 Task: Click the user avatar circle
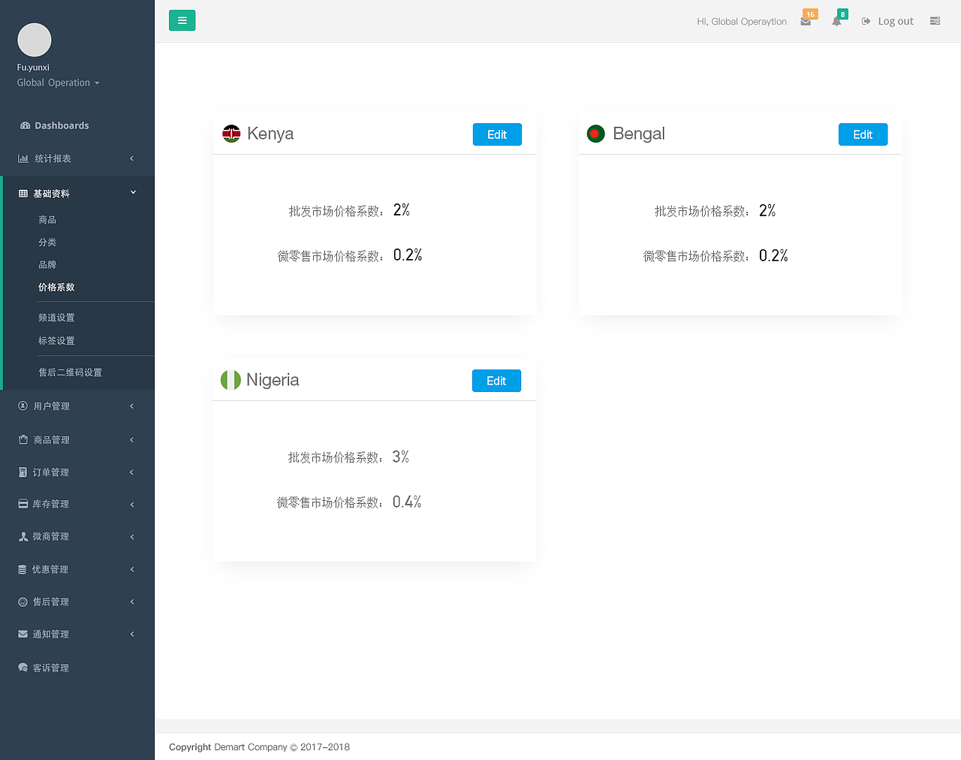point(35,40)
